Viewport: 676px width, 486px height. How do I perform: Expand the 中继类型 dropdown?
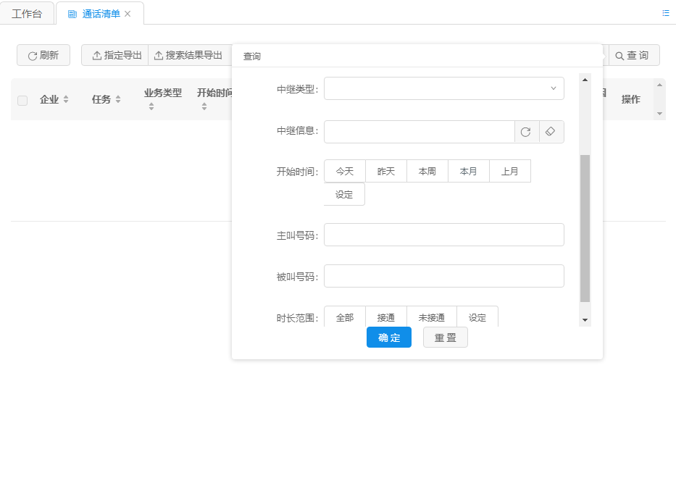click(x=443, y=88)
